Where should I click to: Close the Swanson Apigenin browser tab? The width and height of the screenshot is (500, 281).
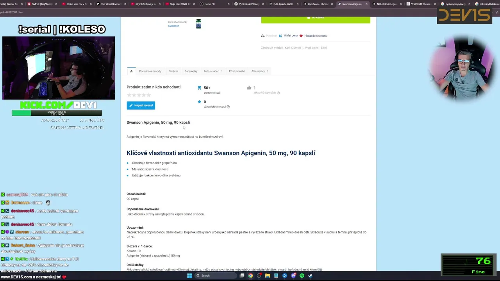coord(366,4)
